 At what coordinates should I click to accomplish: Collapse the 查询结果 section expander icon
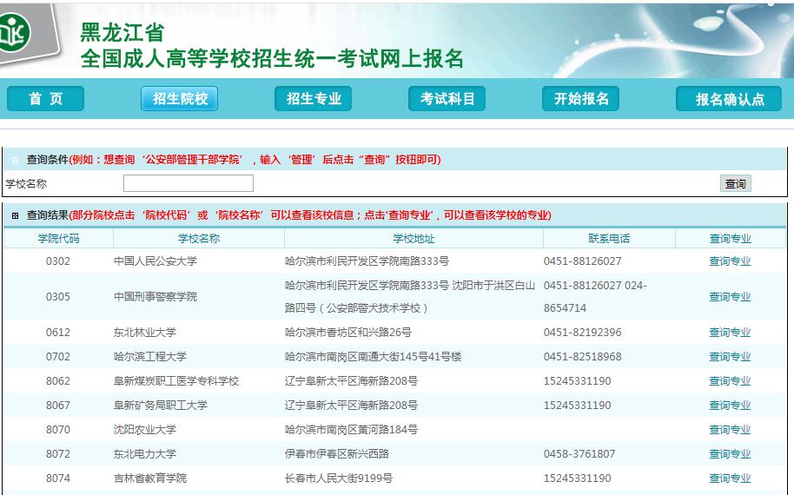pos(15,215)
